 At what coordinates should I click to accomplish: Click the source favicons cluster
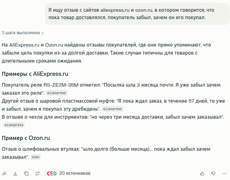[52, 174]
